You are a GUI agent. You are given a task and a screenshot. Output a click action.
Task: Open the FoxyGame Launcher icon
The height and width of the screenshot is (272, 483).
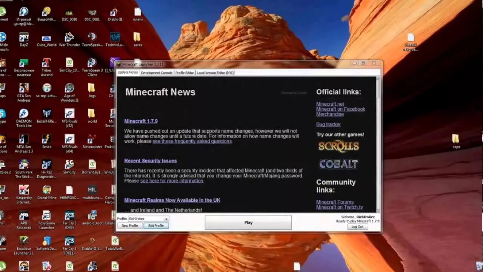46,220
